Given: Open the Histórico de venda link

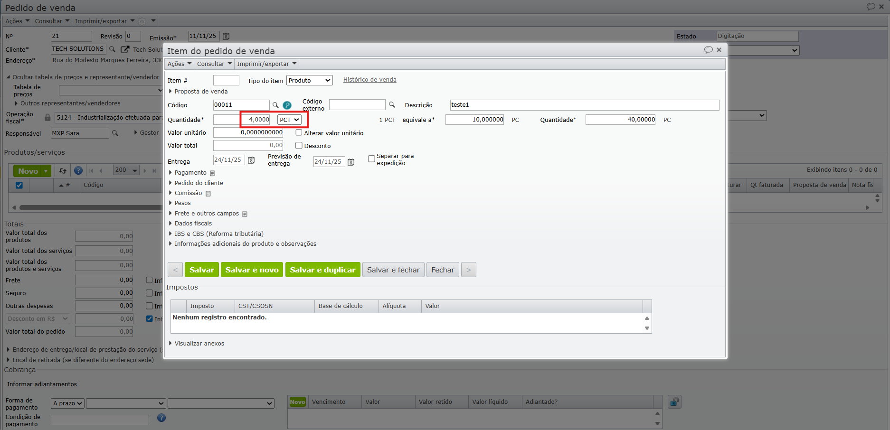Looking at the screenshot, I should coord(370,80).
